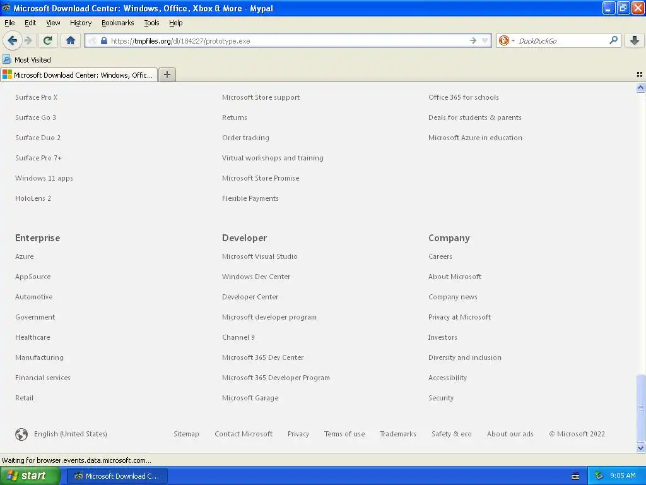Image resolution: width=646 pixels, height=485 pixels.
Task: Open the Surface Go 3 link
Action: point(35,117)
